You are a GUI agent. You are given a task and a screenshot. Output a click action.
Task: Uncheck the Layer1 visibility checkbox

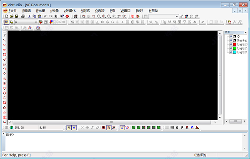click(x=231, y=44)
